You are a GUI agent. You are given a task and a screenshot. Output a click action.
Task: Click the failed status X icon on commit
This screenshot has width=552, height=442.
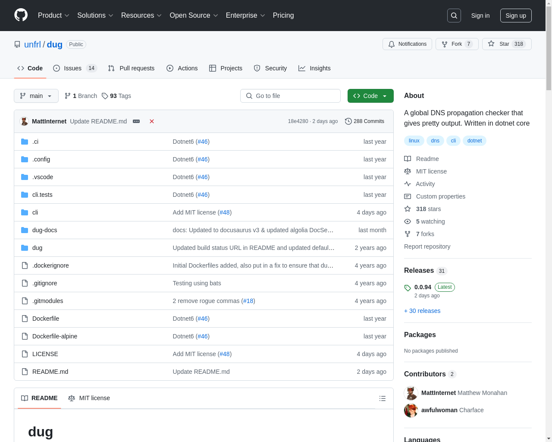point(152,121)
